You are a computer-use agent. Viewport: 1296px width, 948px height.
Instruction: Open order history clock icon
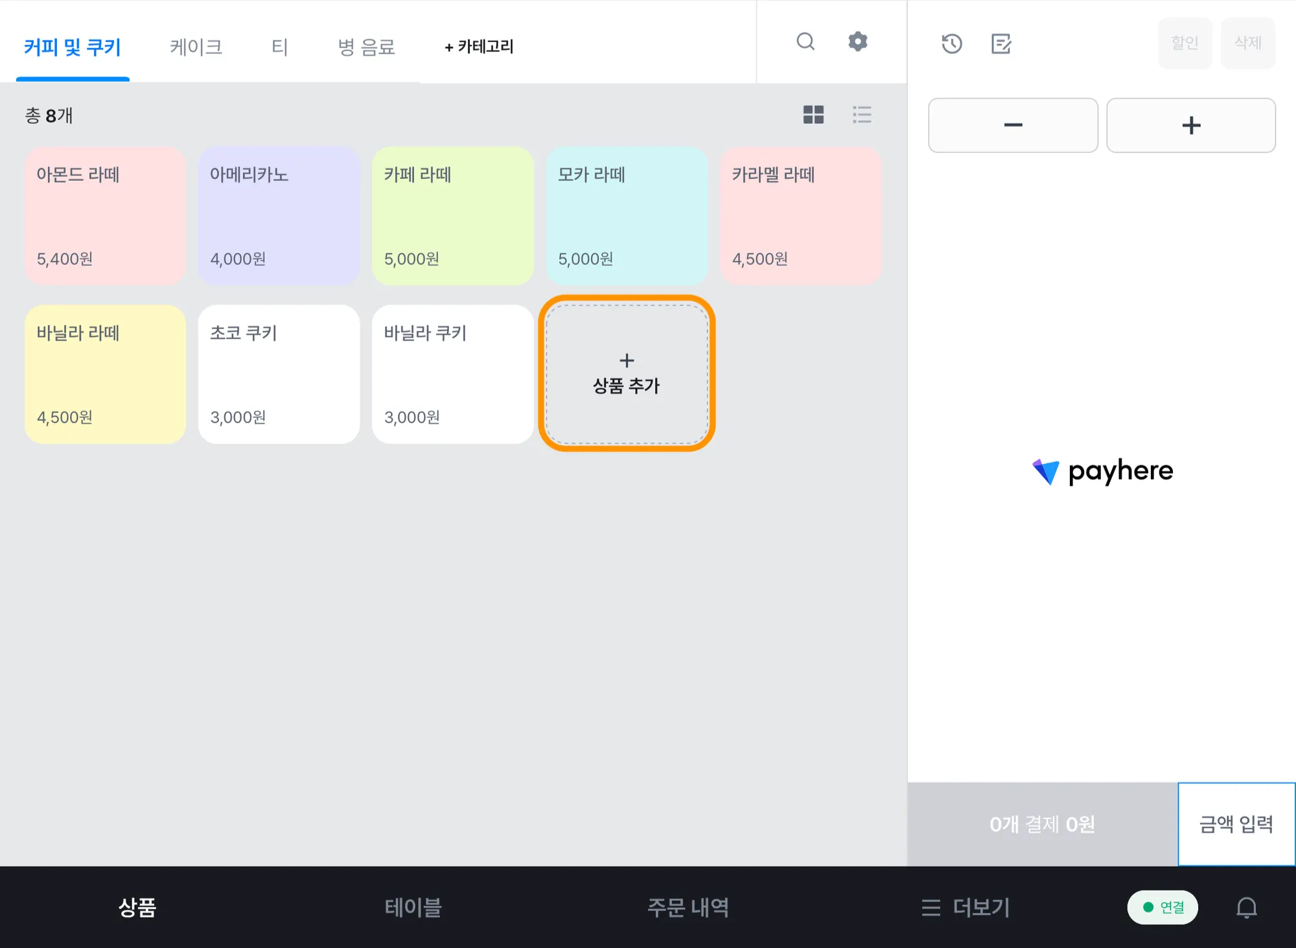[x=951, y=44]
